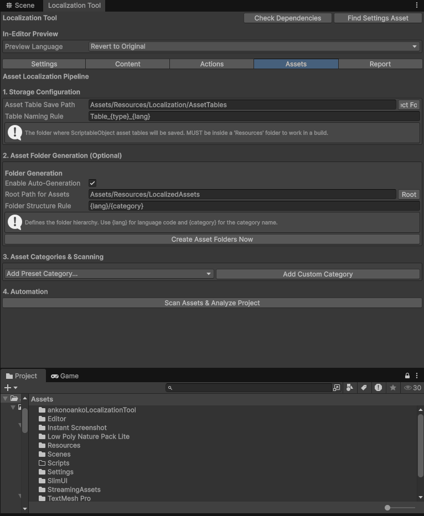The image size is (424, 516).
Task: Collapse the root Assets tree arrow
Action: point(5,399)
